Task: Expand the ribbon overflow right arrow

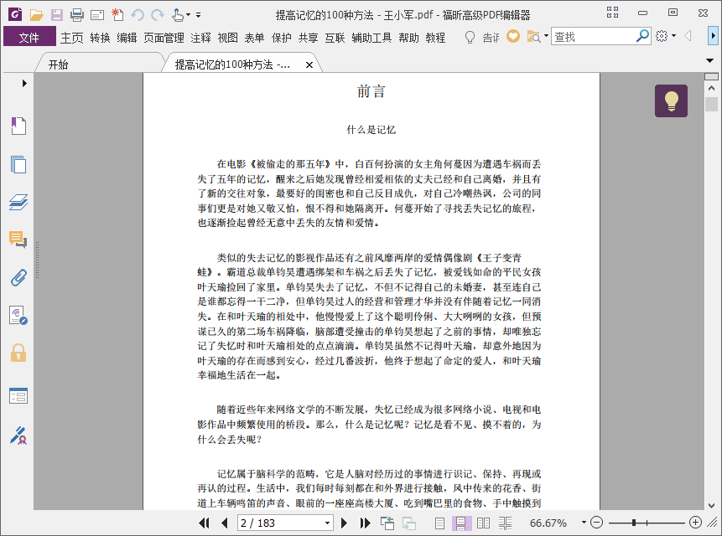Action: 713,36
